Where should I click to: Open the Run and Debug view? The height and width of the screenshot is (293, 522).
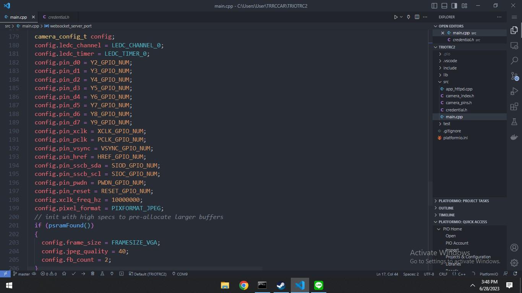coord(514,92)
